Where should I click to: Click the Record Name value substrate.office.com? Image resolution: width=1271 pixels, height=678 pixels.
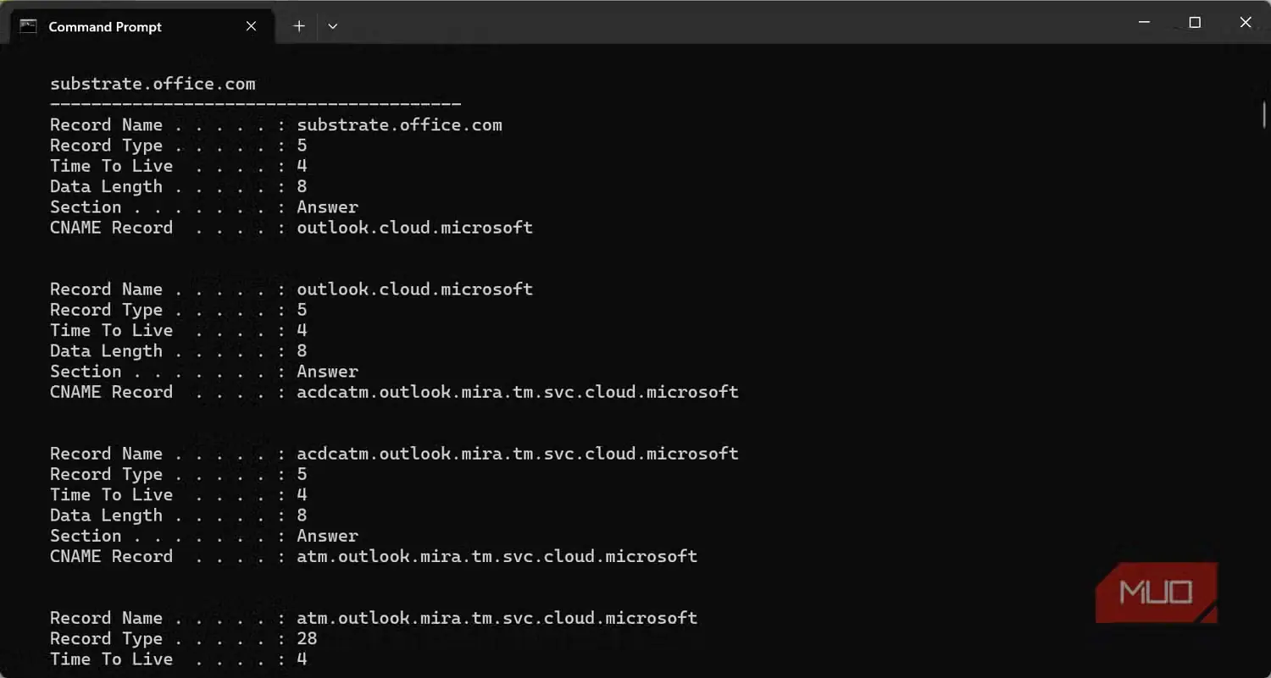tap(399, 124)
